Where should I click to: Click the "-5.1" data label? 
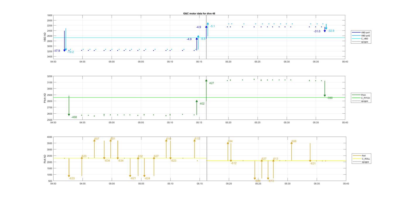[x=212, y=26]
